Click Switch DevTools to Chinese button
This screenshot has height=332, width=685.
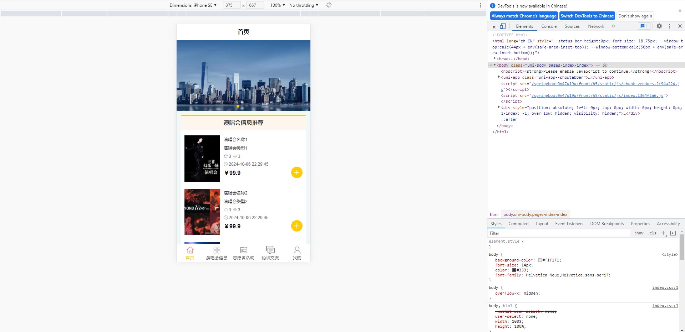click(587, 16)
